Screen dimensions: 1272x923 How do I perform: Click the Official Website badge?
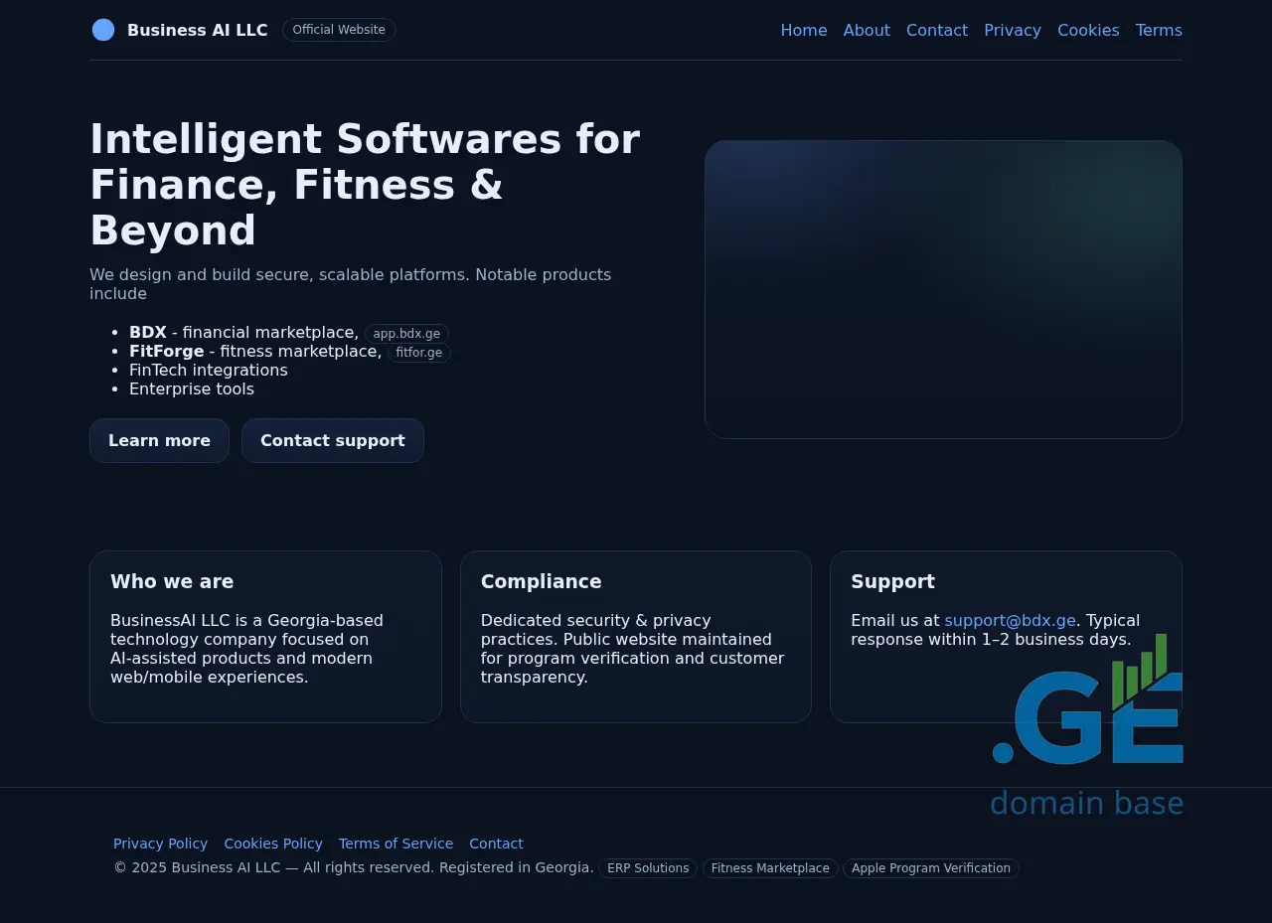tap(339, 30)
